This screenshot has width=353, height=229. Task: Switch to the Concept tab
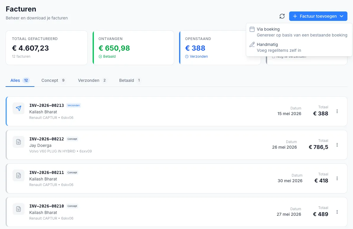tap(53, 80)
